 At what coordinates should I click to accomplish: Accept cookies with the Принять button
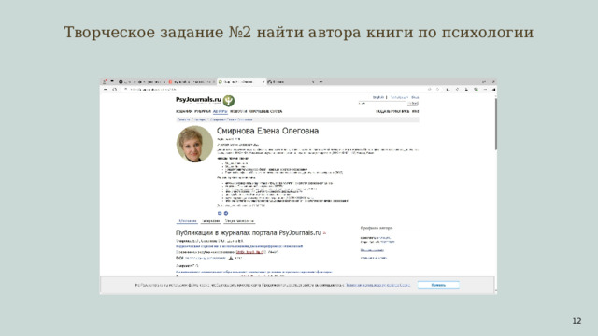[x=438, y=285]
